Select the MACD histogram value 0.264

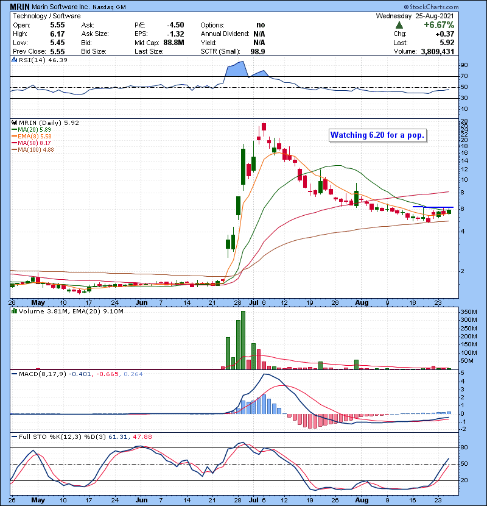point(133,374)
